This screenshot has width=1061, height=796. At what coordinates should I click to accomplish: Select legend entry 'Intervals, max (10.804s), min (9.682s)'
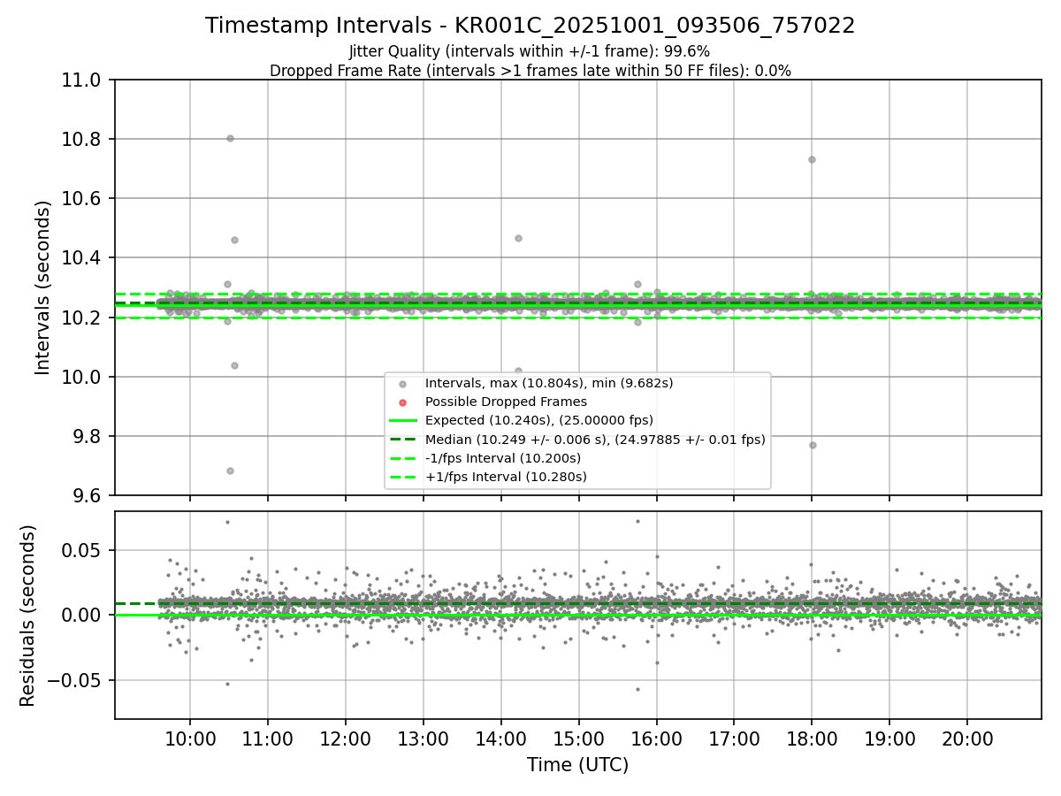549,383
